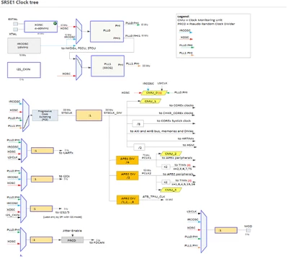The image size is (288, 264).
Task: Open the PLL0 configuration block
Action: click(x=107, y=32)
